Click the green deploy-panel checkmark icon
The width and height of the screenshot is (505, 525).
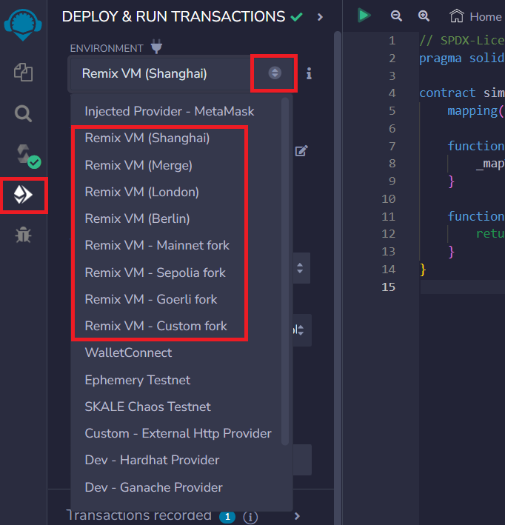coord(296,17)
